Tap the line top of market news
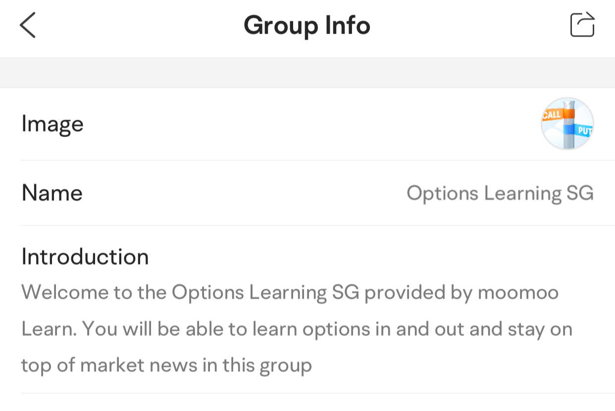This screenshot has height=411, width=615. click(x=166, y=366)
